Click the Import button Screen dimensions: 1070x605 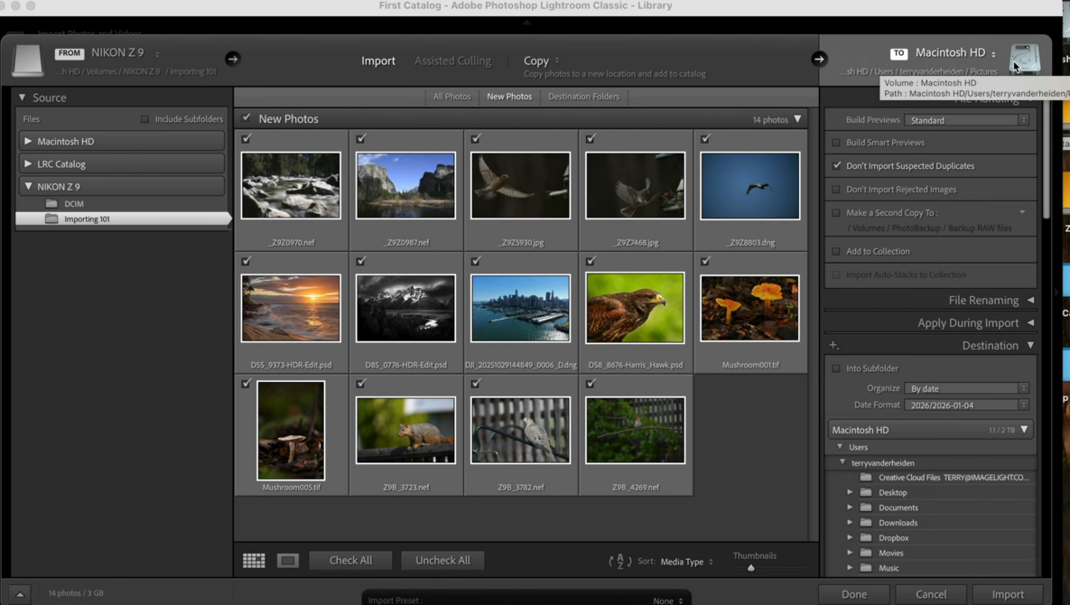pos(1007,594)
